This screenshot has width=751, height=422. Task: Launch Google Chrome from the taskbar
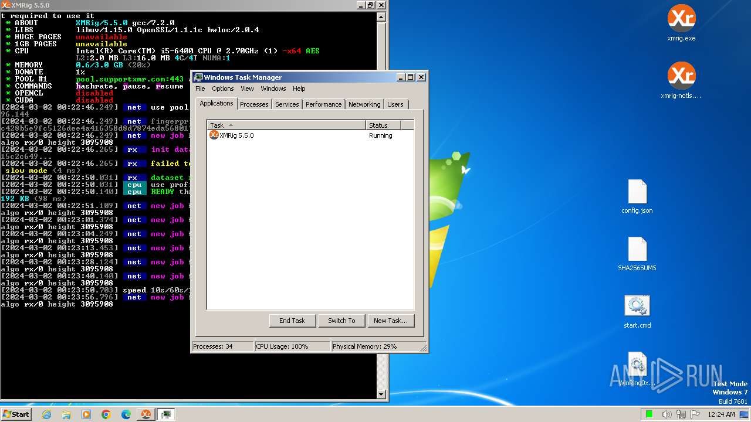point(106,414)
